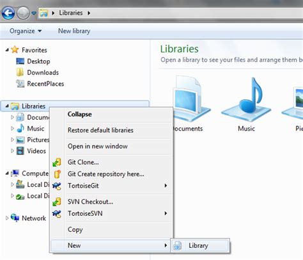This screenshot has width=303, height=260.
Task: Click the SVN Checkout icon
Action: [57, 202]
